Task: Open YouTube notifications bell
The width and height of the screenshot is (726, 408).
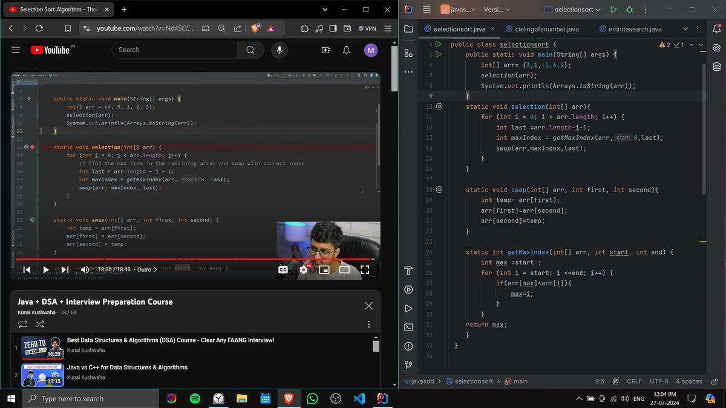Action: click(x=347, y=50)
